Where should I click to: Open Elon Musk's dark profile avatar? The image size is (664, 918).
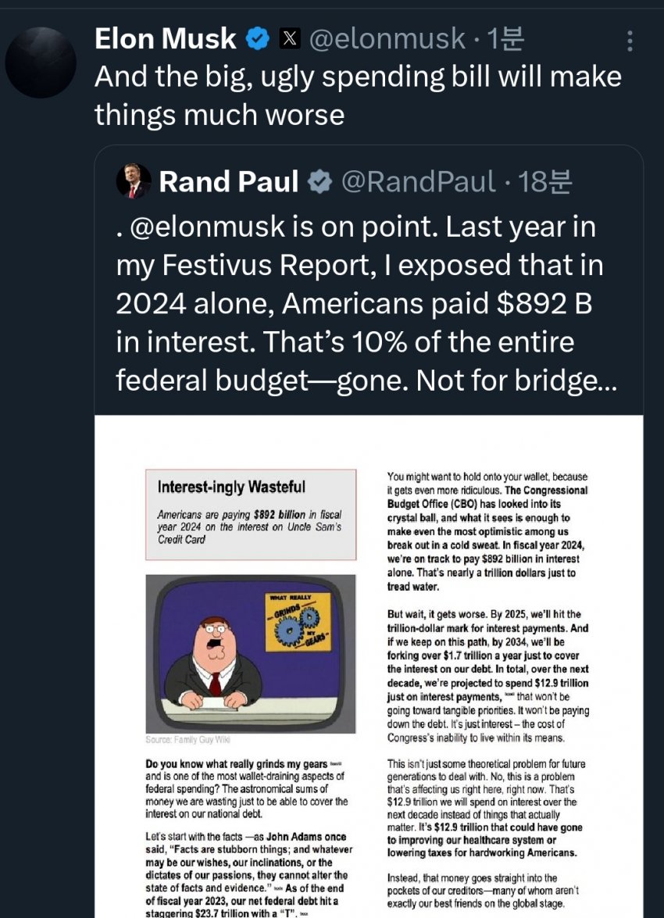click(x=41, y=63)
